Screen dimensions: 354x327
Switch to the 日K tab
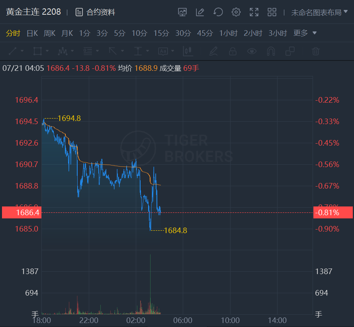[x=32, y=33]
